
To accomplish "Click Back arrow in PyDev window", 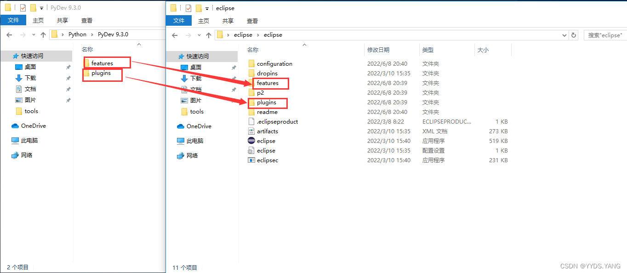I will click(x=9, y=34).
